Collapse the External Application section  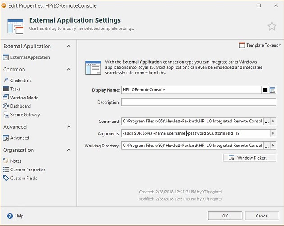[x=69, y=46]
